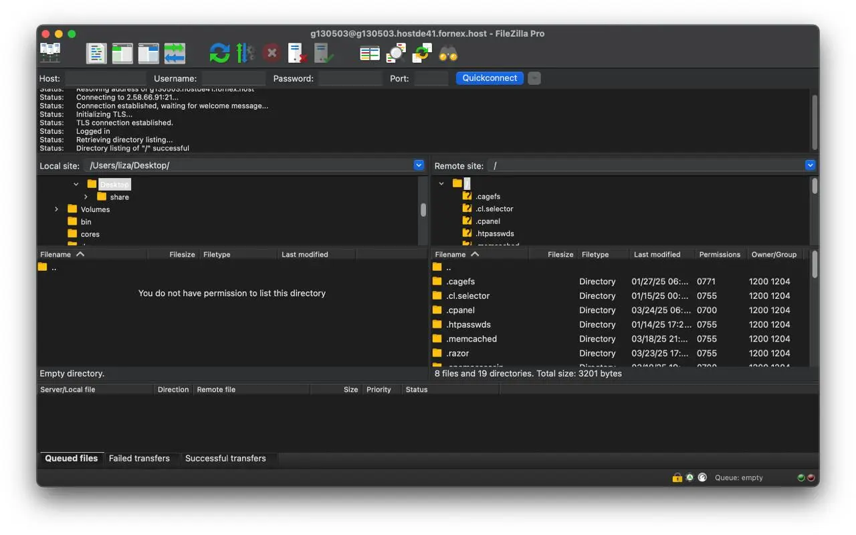
Task: Click the green A transfer type icon
Action: click(x=690, y=477)
